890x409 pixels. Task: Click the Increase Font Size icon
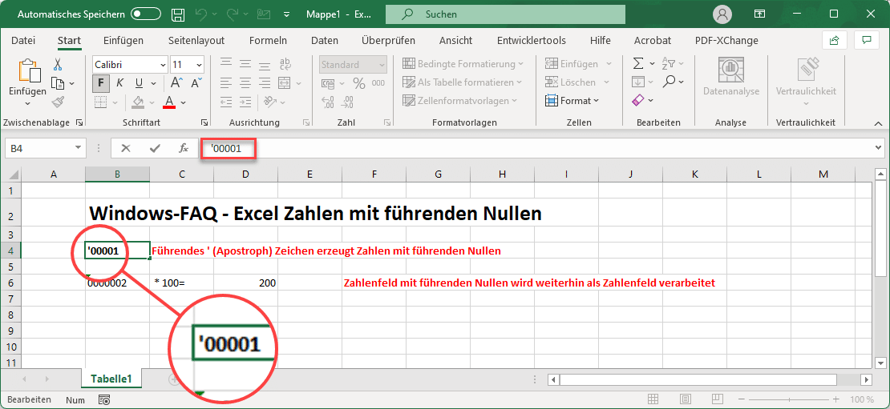[x=199, y=65]
